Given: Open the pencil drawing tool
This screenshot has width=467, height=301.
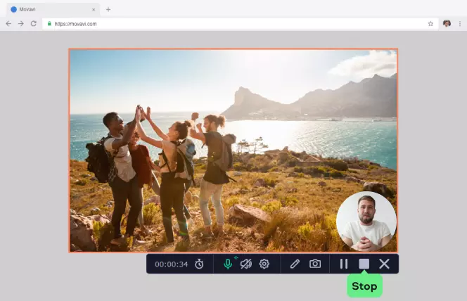Looking at the screenshot, I should tap(295, 264).
